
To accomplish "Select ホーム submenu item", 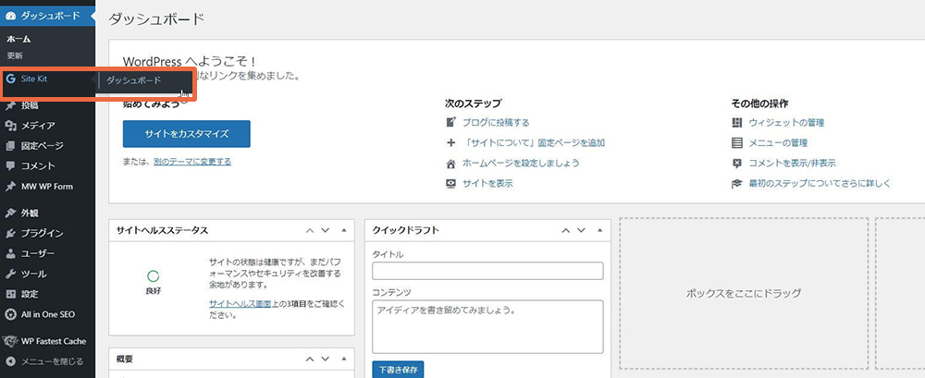I will pos(18,40).
